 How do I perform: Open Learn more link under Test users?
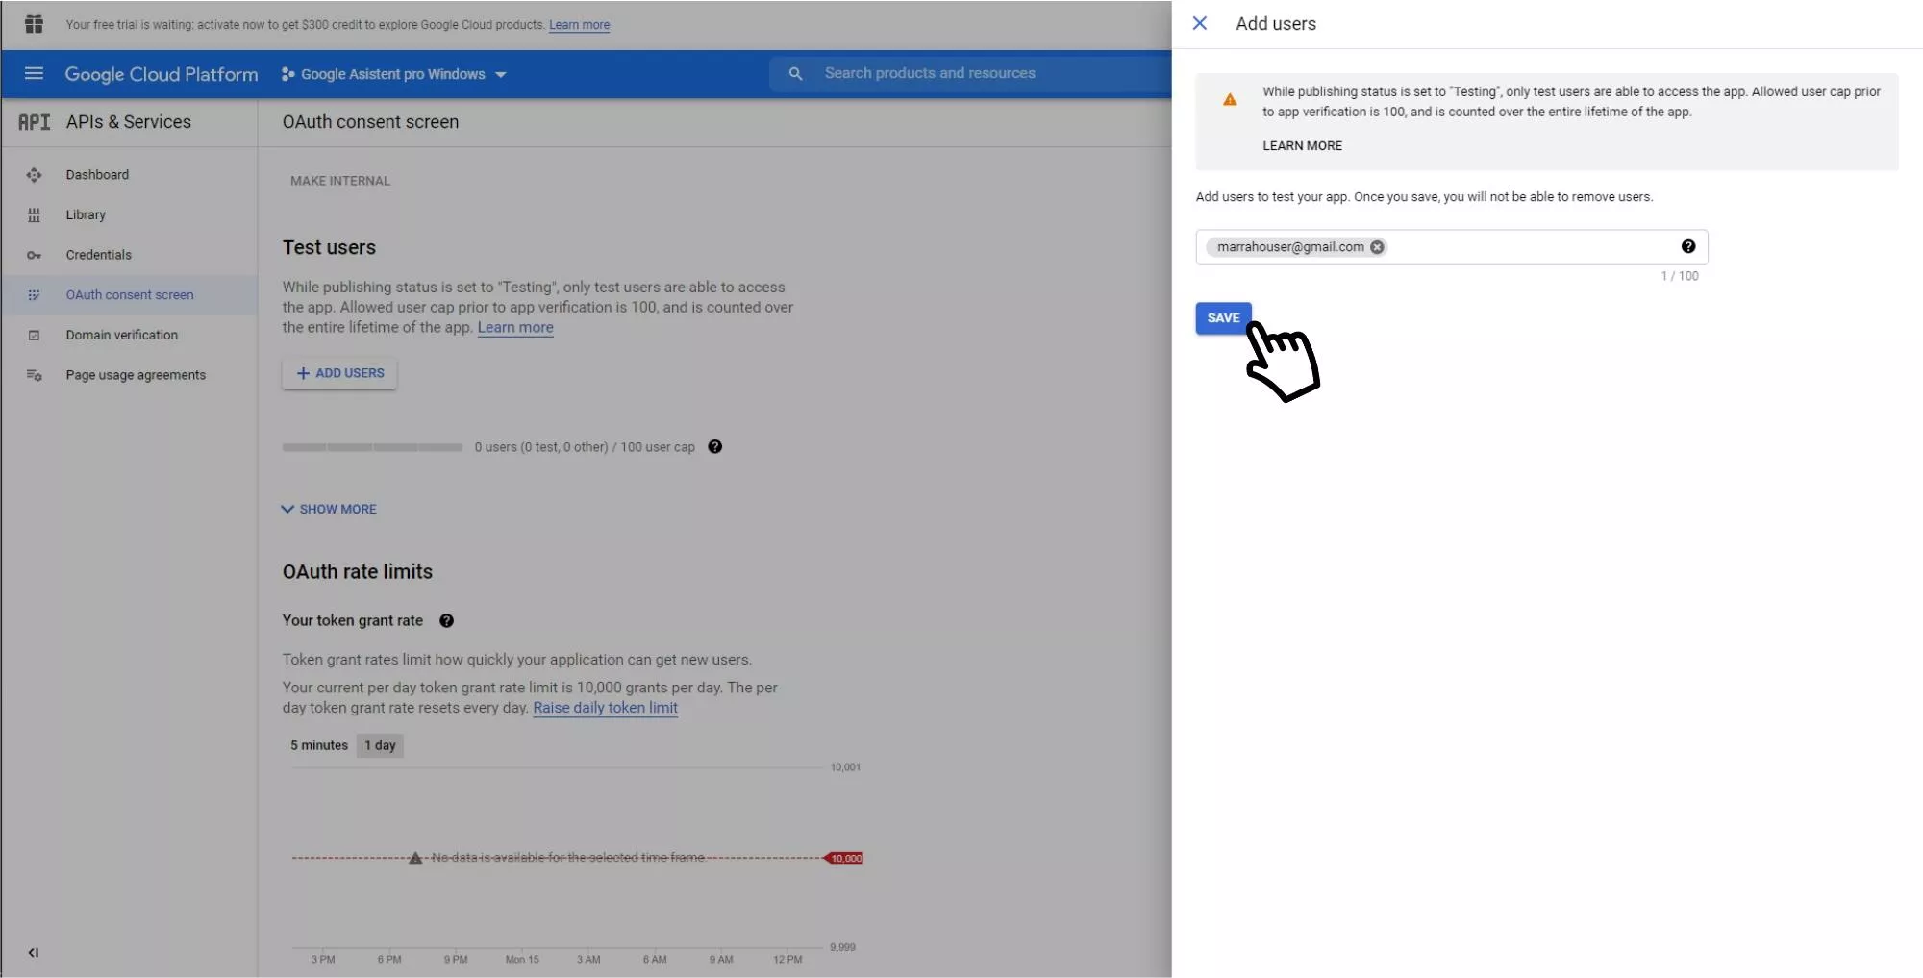tap(515, 327)
